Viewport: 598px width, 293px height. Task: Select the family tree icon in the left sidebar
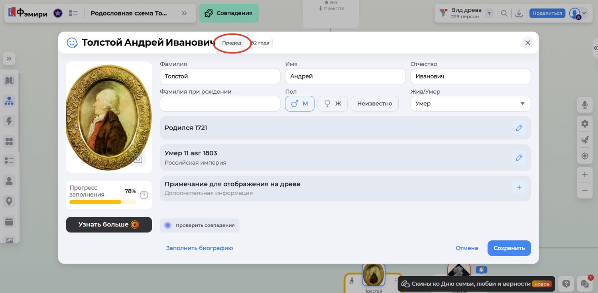click(9, 101)
